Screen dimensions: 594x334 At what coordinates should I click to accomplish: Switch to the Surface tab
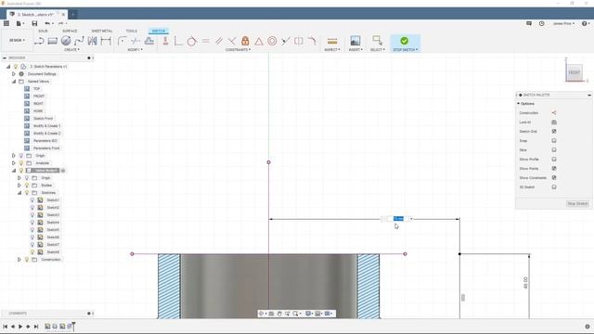pos(70,31)
